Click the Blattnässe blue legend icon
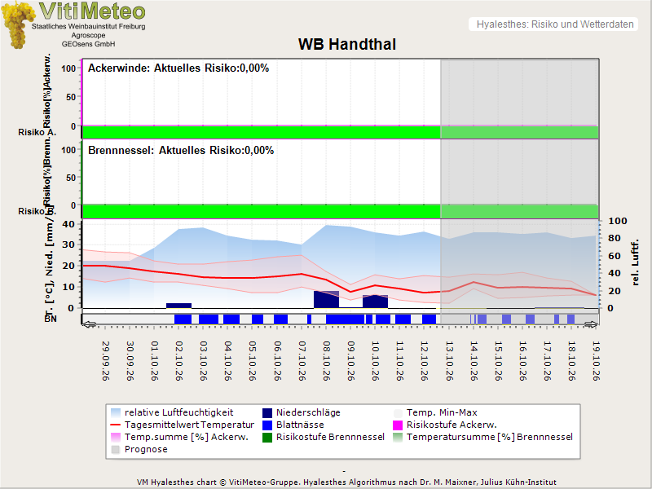Screen dimensions: 652x489 [x=267, y=425]
